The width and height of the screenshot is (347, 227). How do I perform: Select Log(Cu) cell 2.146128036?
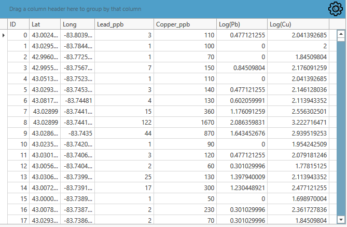[x=298, y=90]
